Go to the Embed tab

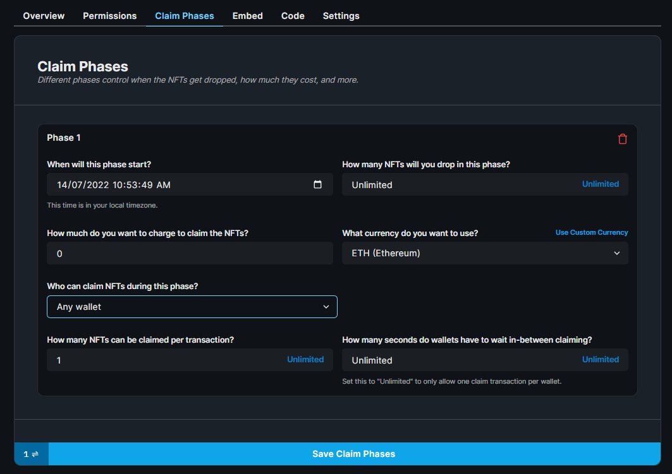click(247, 16)
